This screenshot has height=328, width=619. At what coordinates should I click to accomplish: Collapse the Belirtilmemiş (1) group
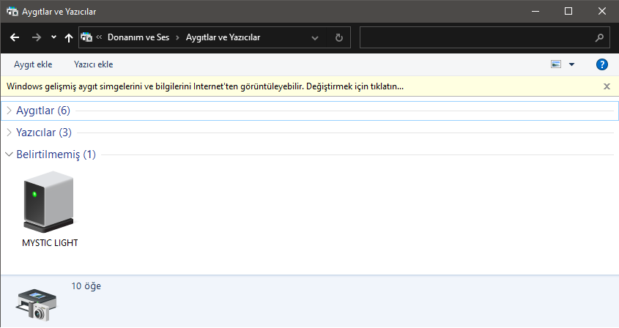9,154
